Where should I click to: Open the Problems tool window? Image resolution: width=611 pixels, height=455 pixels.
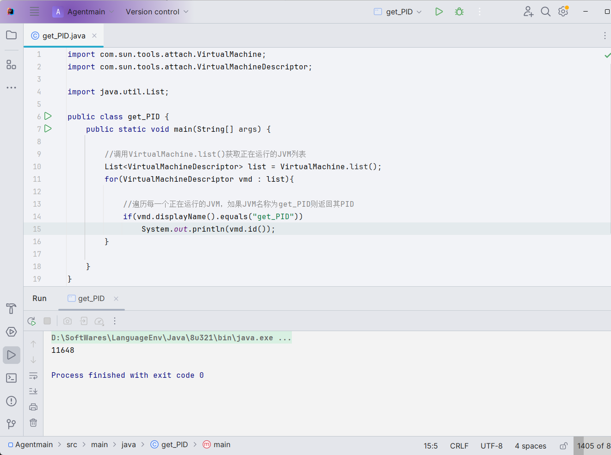[x=11, y=401]
